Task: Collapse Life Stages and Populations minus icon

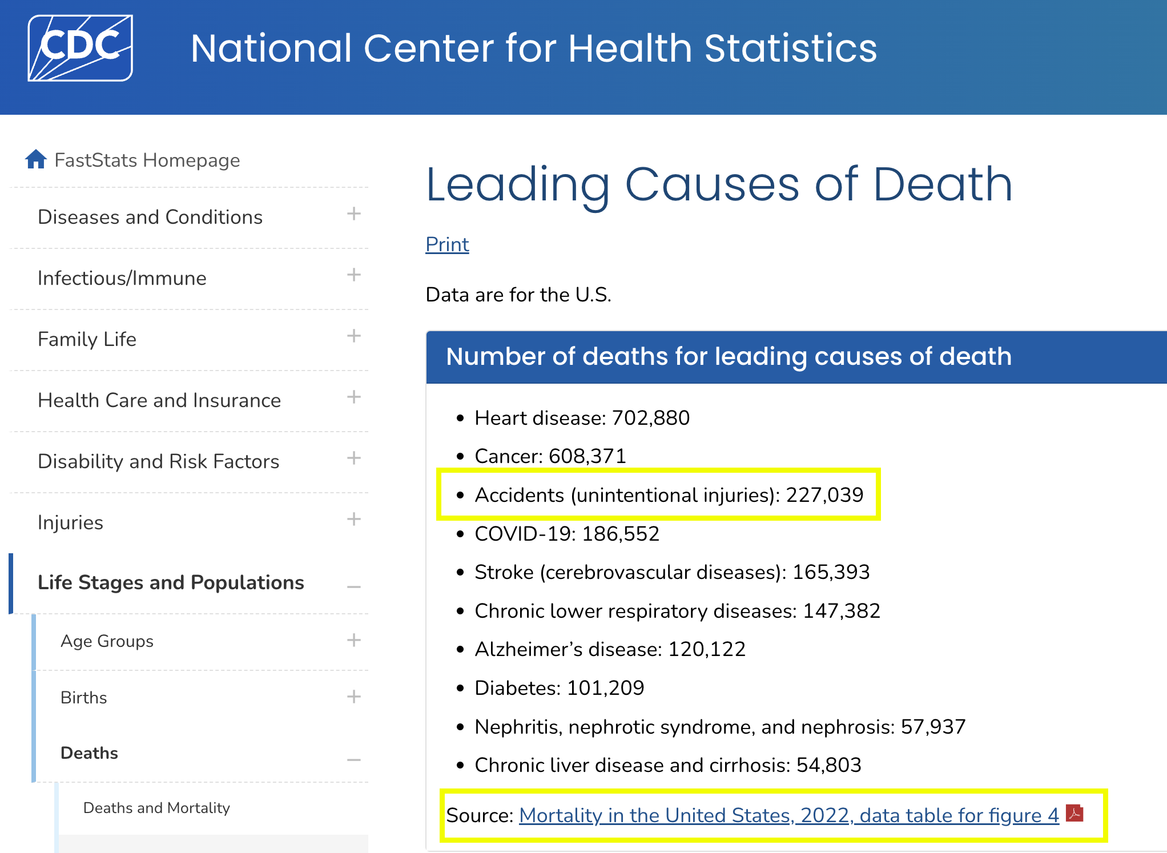Action: click(x=353, y=587)
